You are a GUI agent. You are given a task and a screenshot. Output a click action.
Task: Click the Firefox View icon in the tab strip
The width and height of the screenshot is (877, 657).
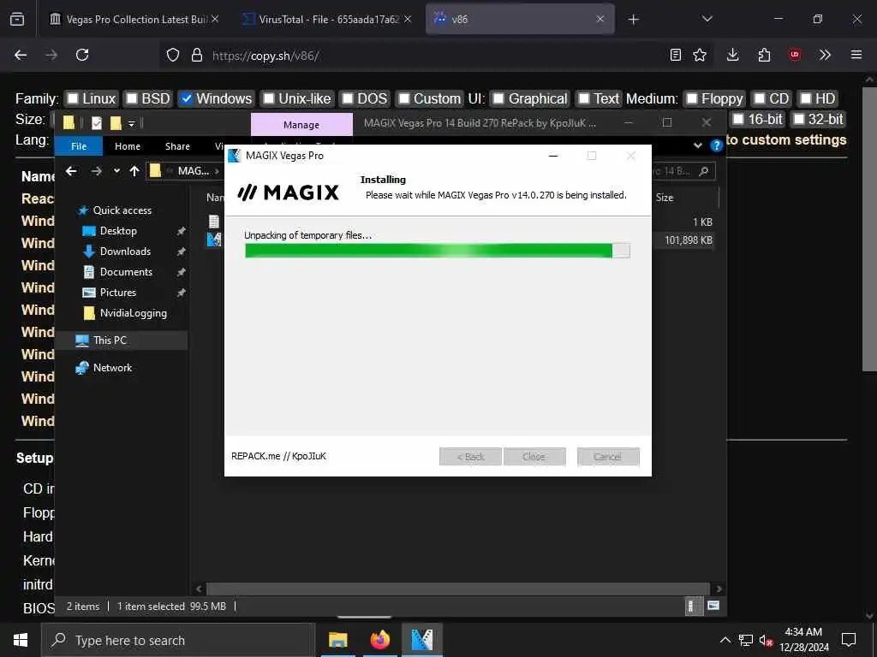(x=17, y=19)
